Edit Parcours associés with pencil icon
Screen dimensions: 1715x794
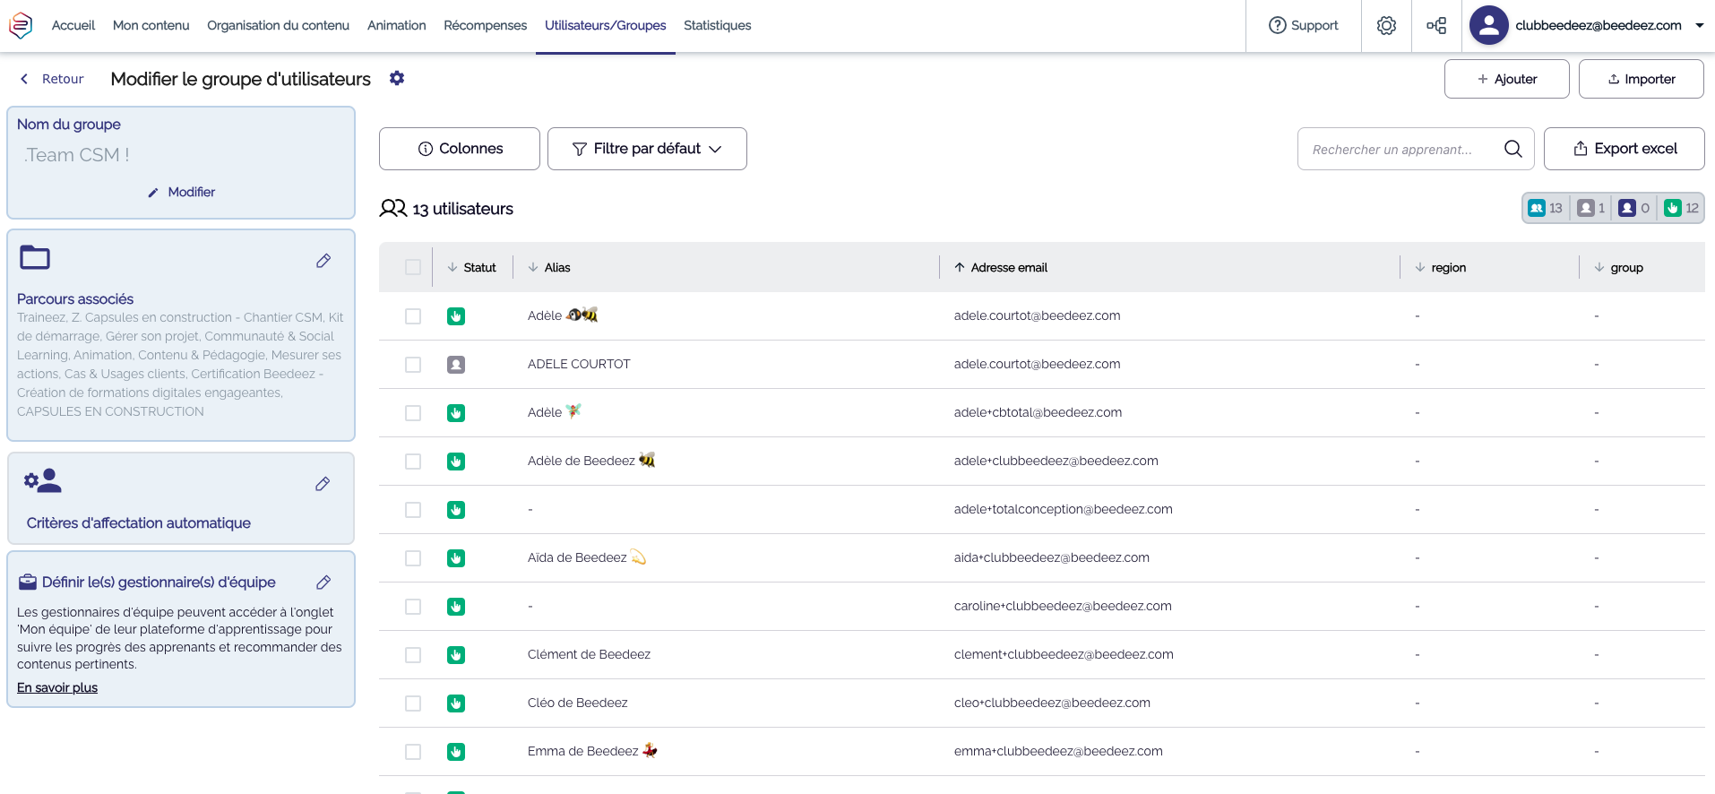tap(323, 261)
